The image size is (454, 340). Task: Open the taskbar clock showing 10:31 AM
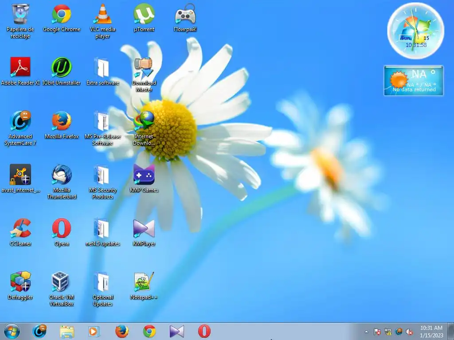click(x=431, y=332)
